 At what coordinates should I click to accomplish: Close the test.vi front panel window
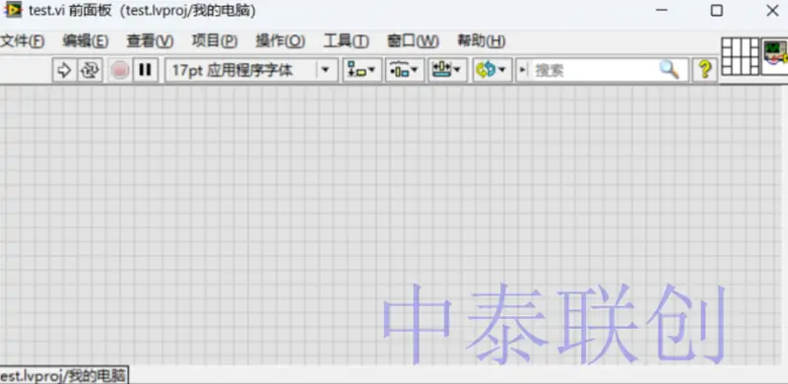(772, 11)
